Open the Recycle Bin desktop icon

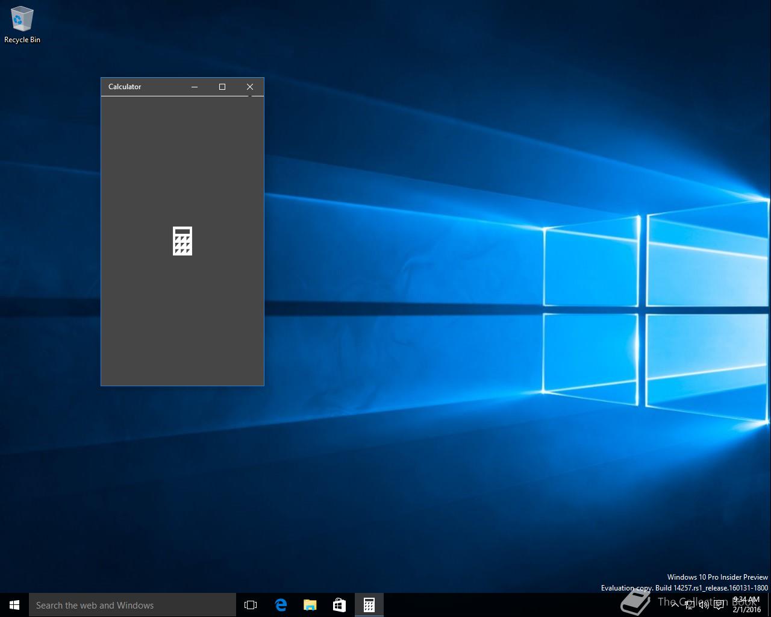(x=22, y=20)
